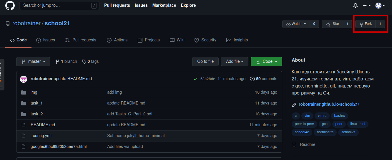392x160 pixels.
Task: Go to Marketplace
Action: (164, 5)
